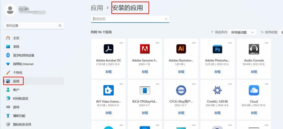Open 辅助功能 settings page
The width and height of the screenshot is (283, 129).
pos(34,116)
